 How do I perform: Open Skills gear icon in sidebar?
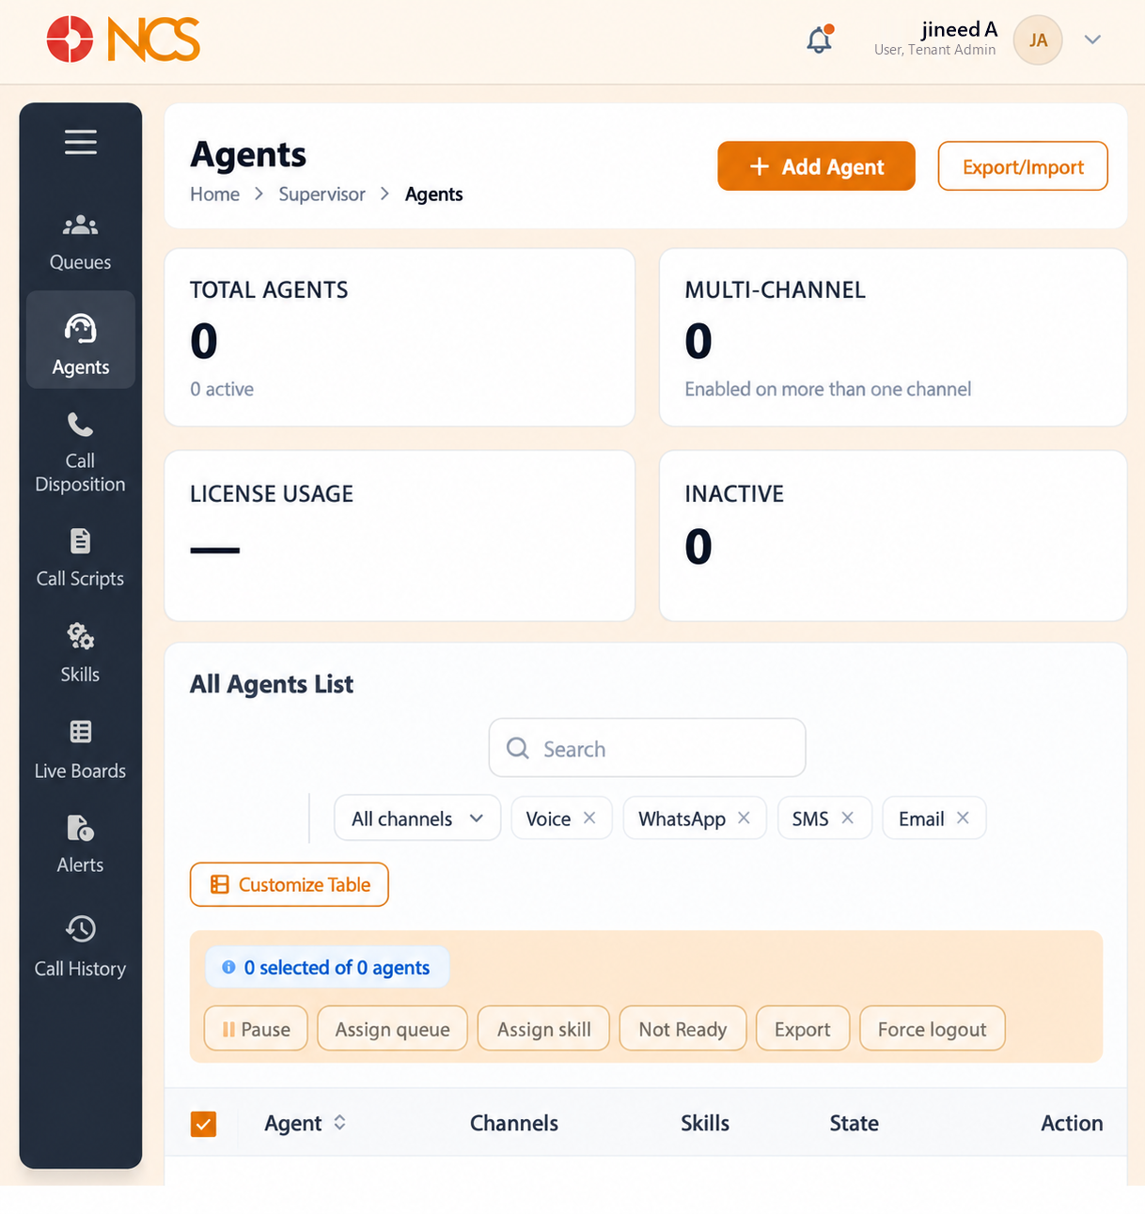[81, 636]
